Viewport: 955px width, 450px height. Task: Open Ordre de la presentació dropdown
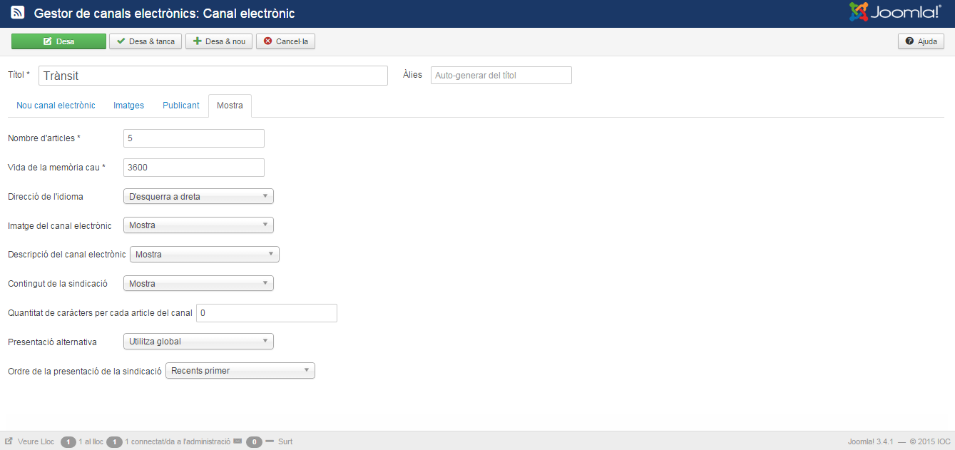click(x=240, y=371)
